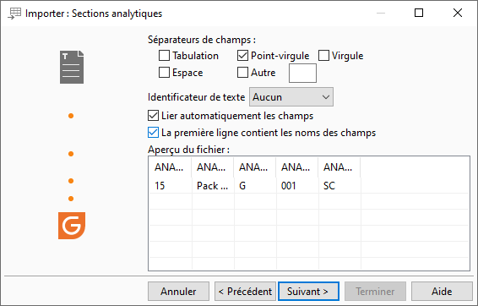Click the custom Autre separator text box

[x=302, y=73]
